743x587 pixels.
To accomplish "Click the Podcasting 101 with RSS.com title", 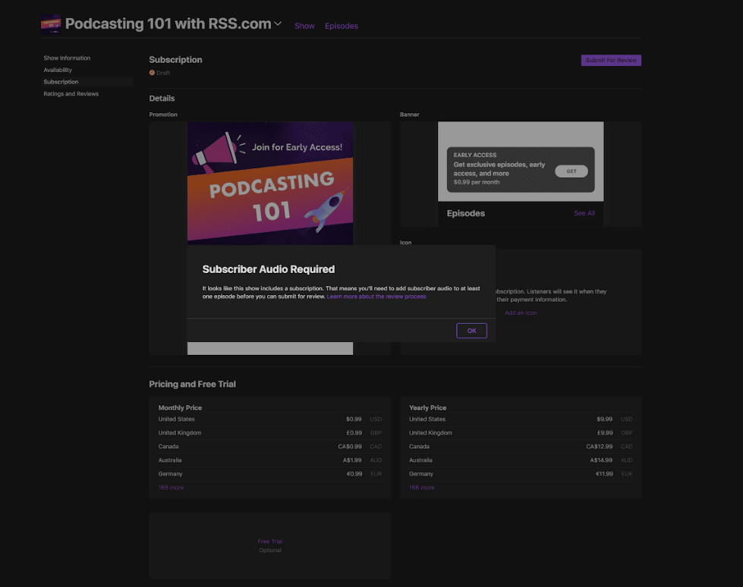I will tap(168, 24).
